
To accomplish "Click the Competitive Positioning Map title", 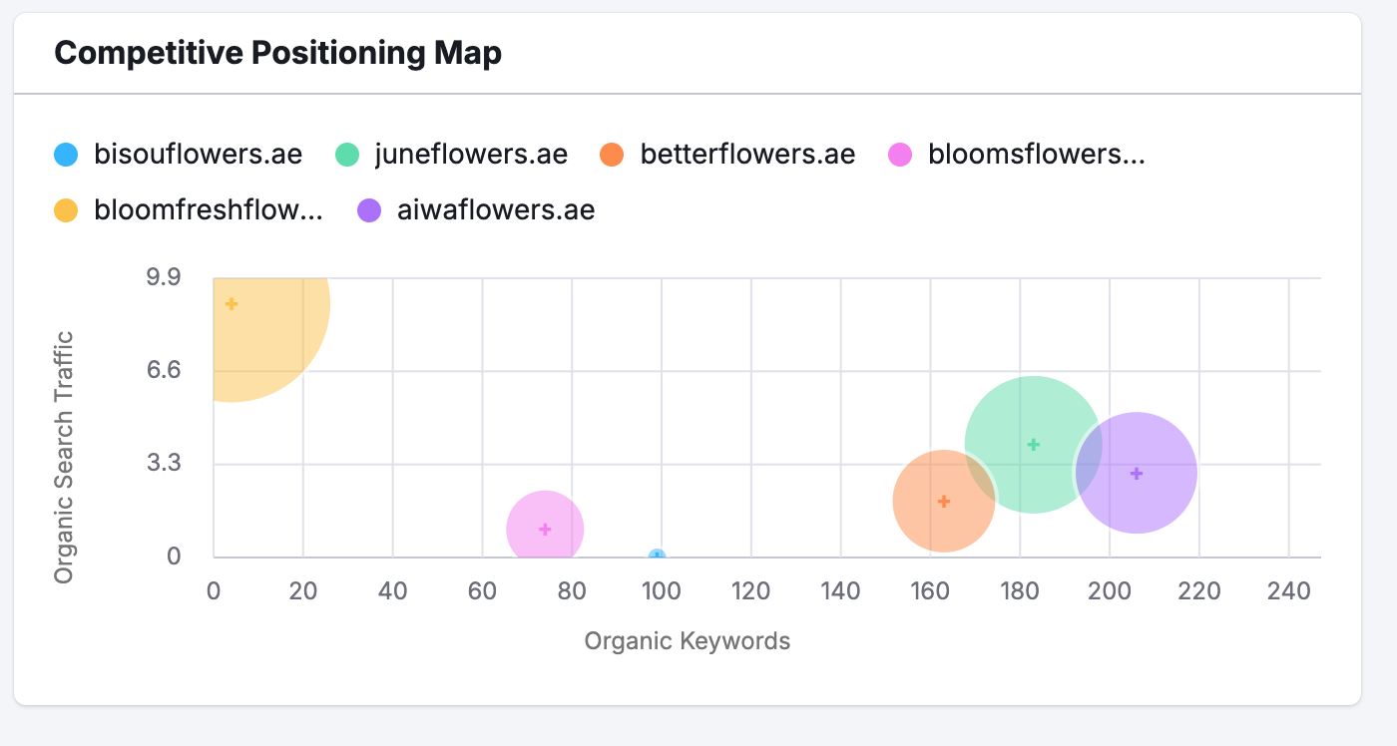I will [277, 53].
